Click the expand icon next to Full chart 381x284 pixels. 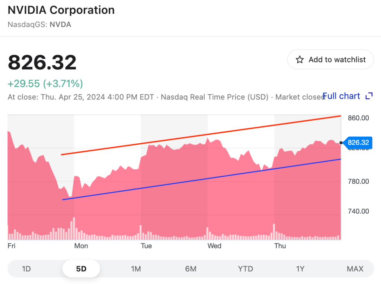click(x=369, y=96)
